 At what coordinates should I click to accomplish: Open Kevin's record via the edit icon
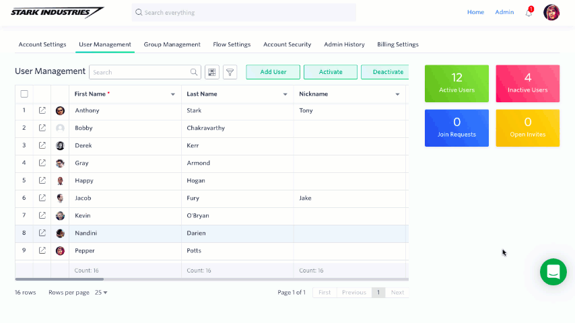[x=42, y=215]
